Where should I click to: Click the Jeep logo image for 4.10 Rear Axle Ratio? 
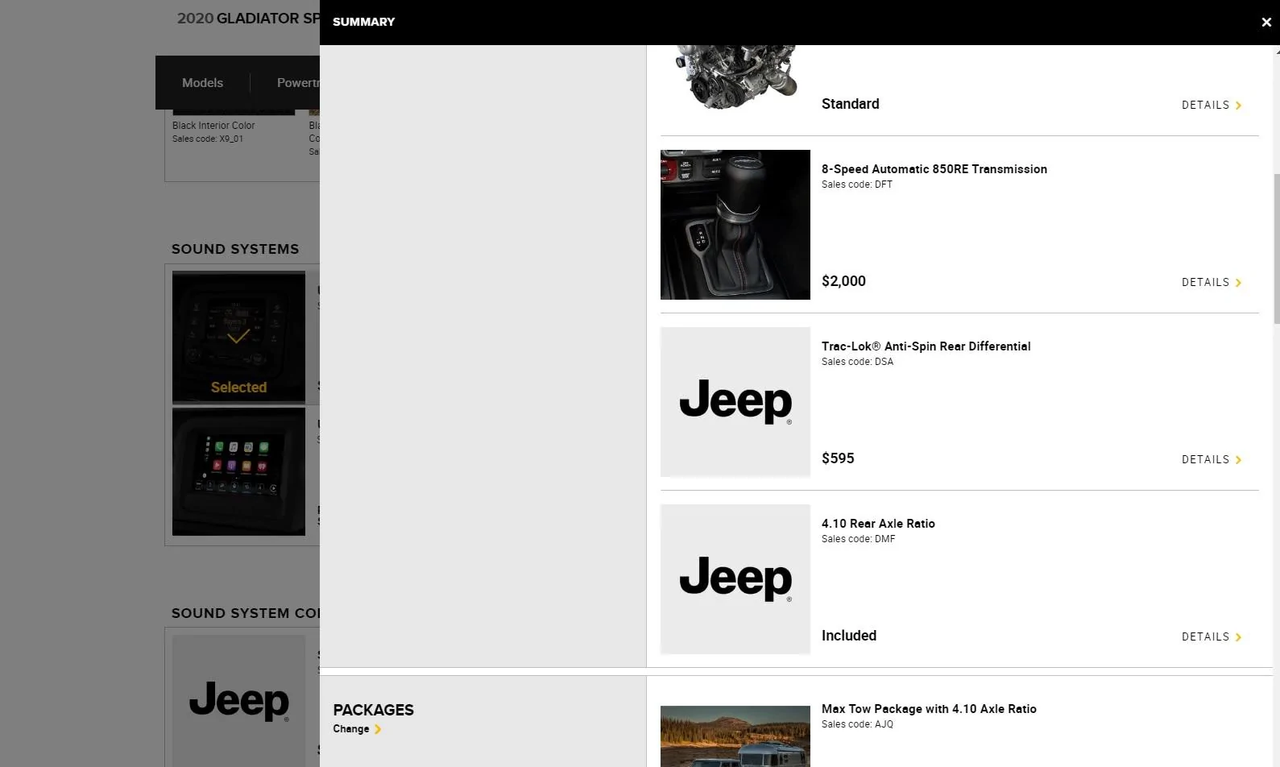(735, 579)
